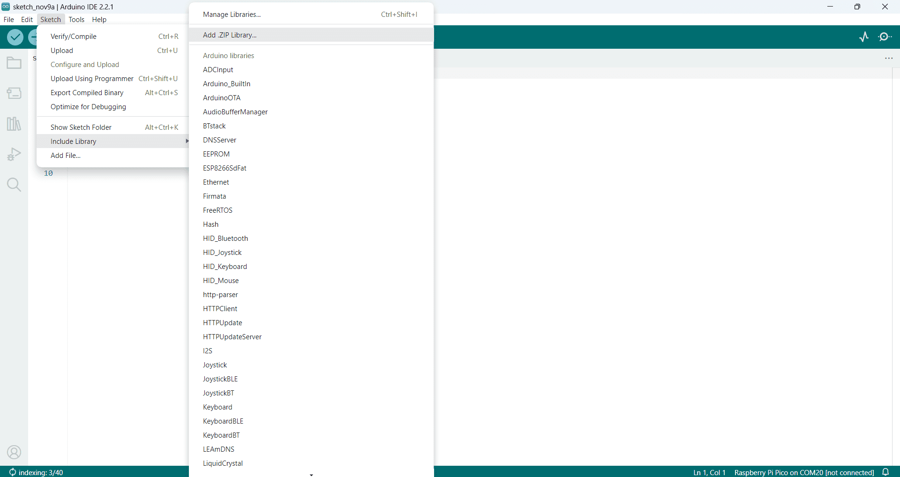This screenshot has height=477, width=900.
Task: Open the Boards Manager sidebar icon
Action: (14, 93)
